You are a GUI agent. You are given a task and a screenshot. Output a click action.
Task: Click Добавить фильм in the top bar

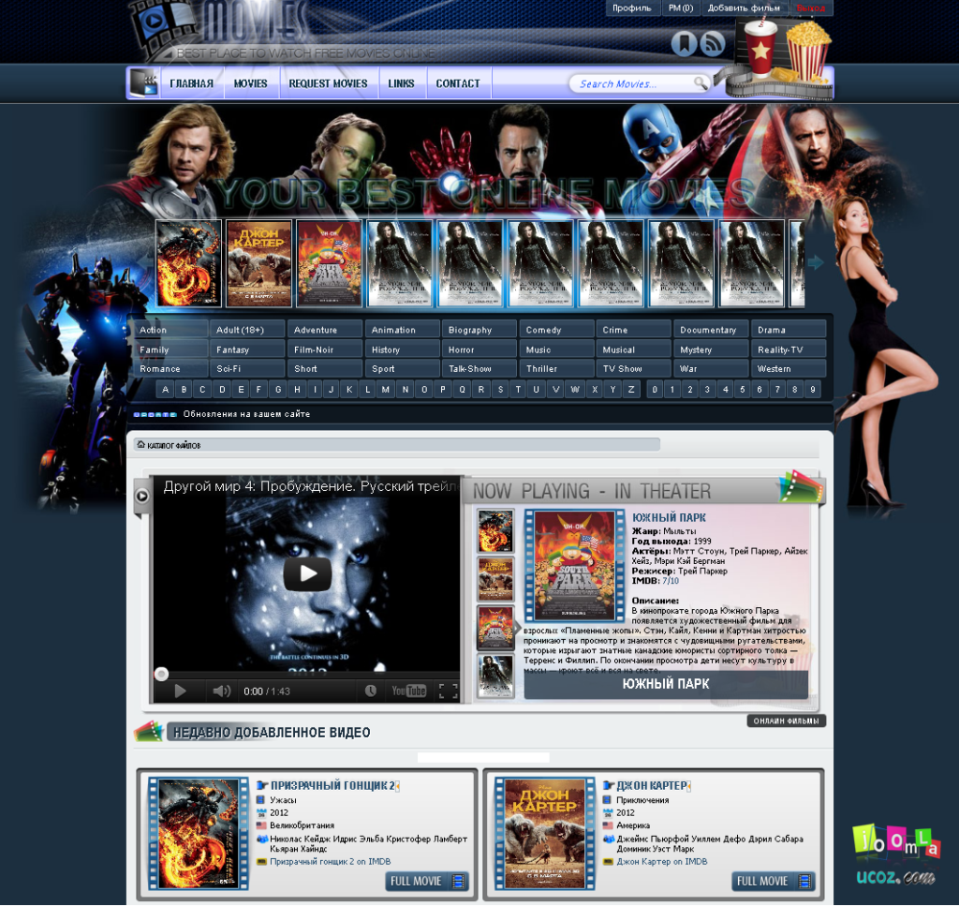(x=744, y=7)
